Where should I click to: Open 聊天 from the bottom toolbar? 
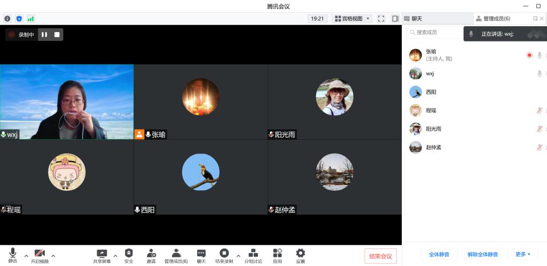[201, 255]
